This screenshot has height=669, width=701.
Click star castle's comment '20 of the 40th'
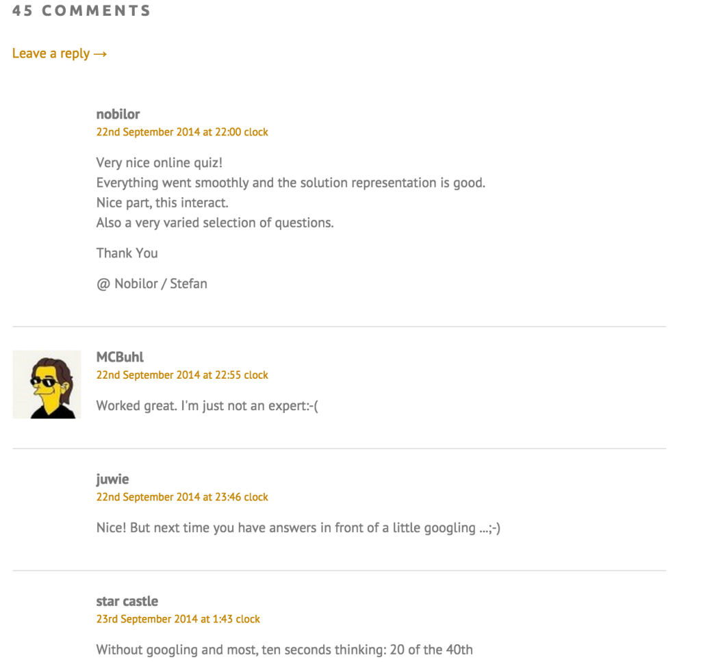pyautogui.click(x=284, y=650)
